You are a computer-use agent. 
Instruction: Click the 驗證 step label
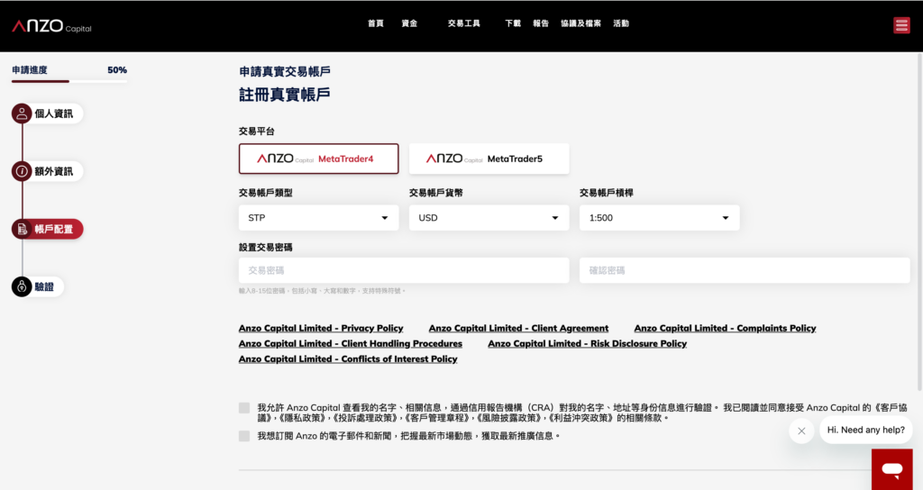[x=44, y=286]
